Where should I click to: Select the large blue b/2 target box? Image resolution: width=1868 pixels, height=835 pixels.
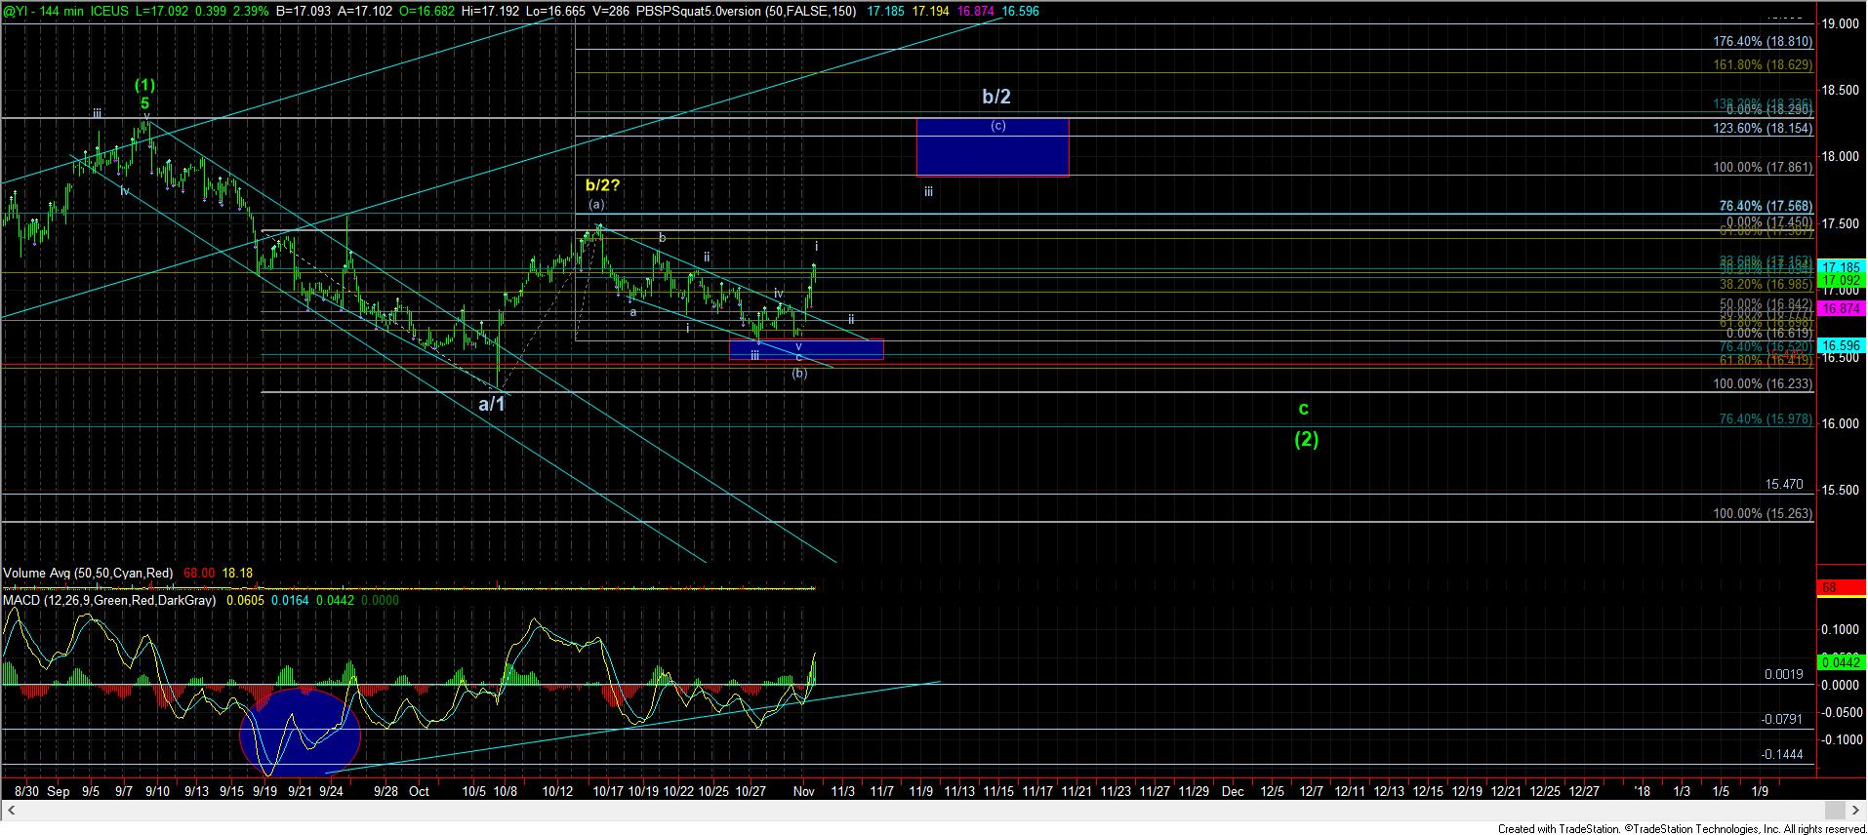[993, 147]
